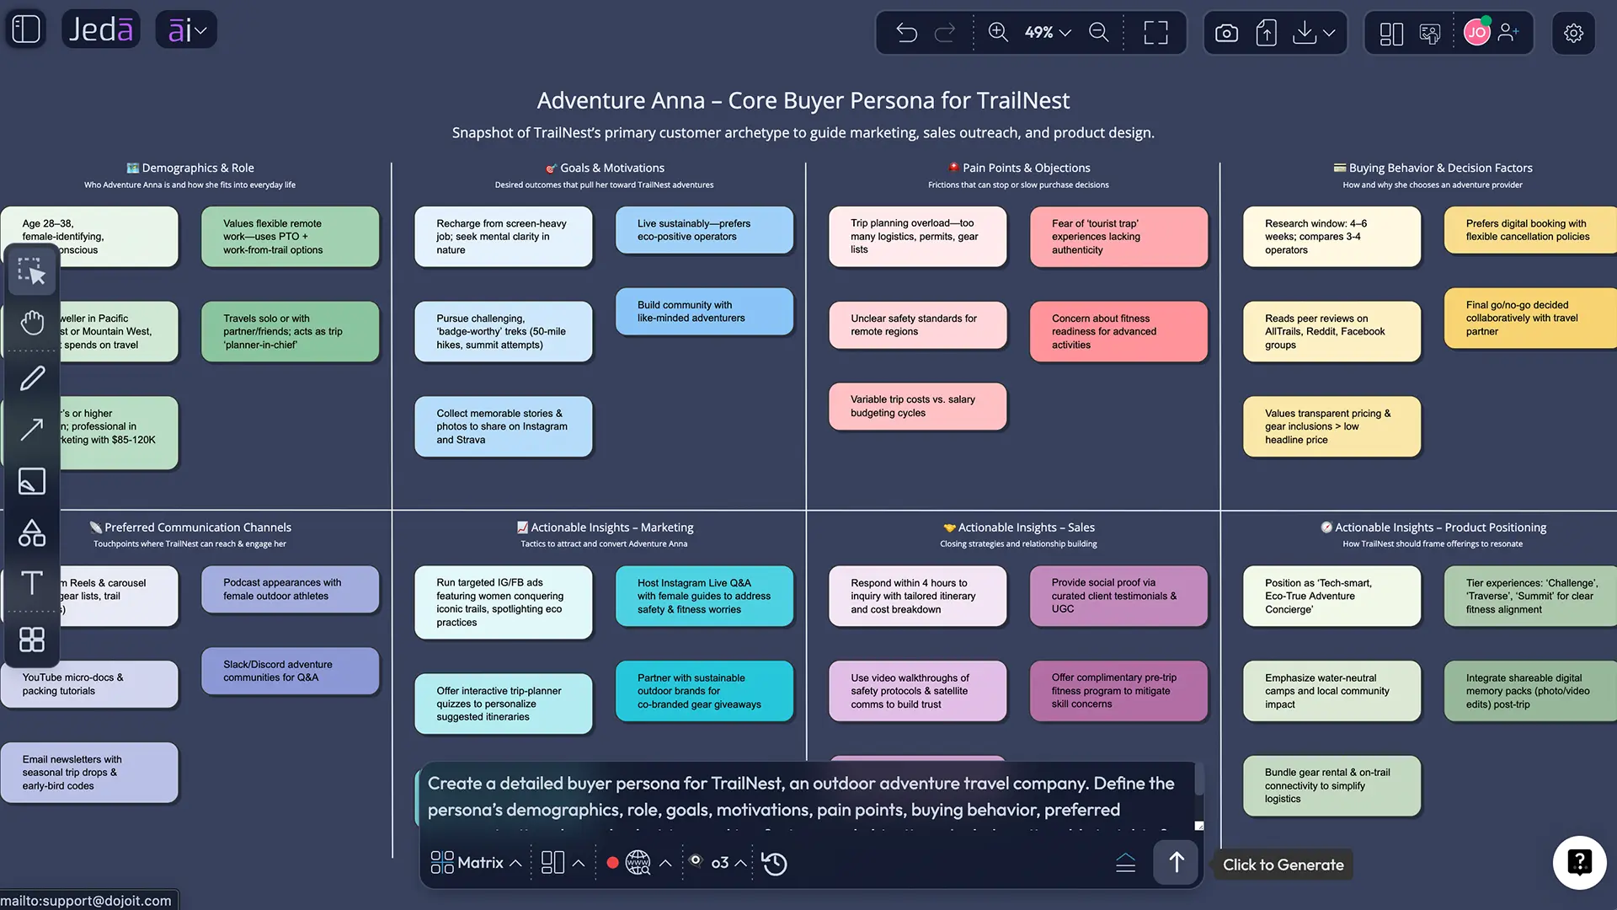Open prompt history clock icon

[774, 864]
